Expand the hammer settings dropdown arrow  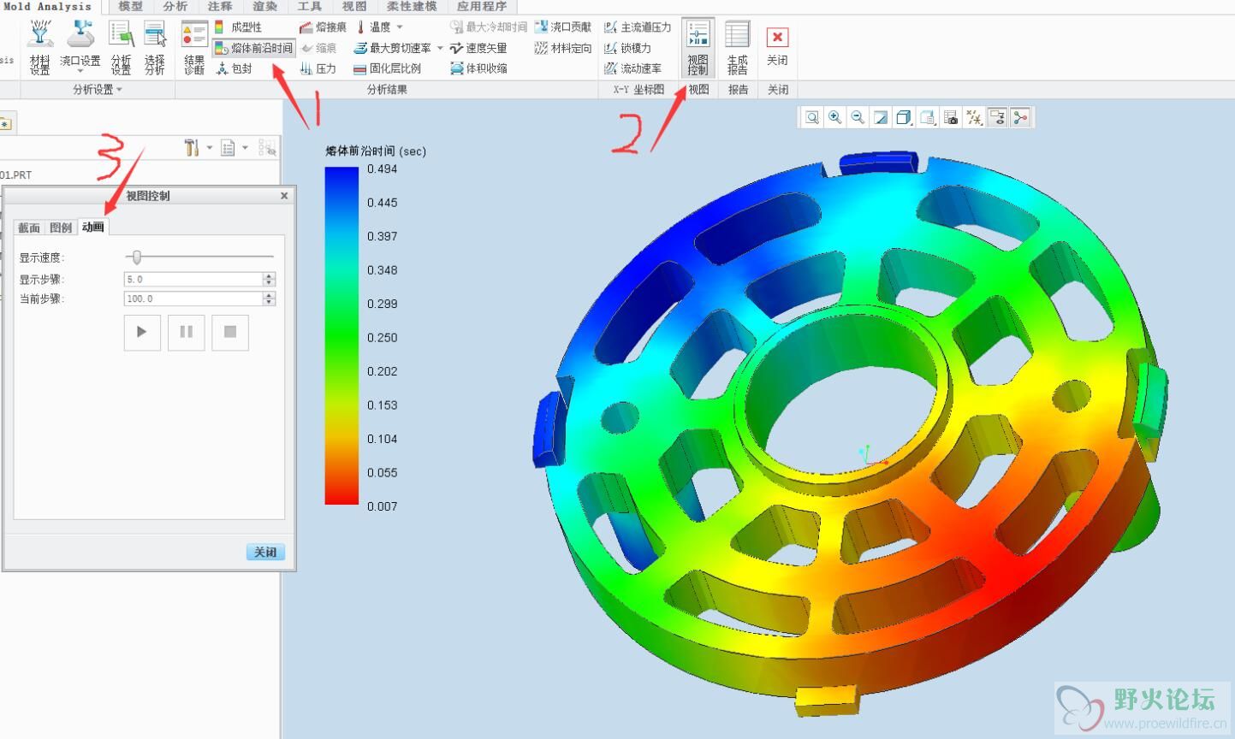(x=210, y=148)
